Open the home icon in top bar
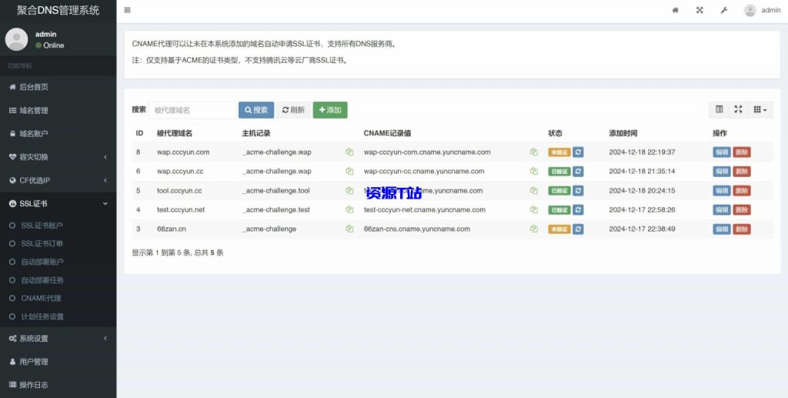The image size is (788, 398). pyautogui.click(x=675, y=10)
